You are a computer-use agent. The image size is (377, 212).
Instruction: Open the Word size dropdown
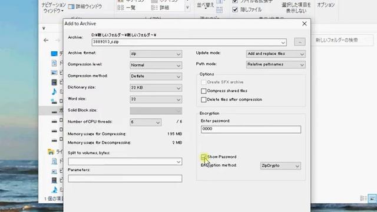pos(156,100)
